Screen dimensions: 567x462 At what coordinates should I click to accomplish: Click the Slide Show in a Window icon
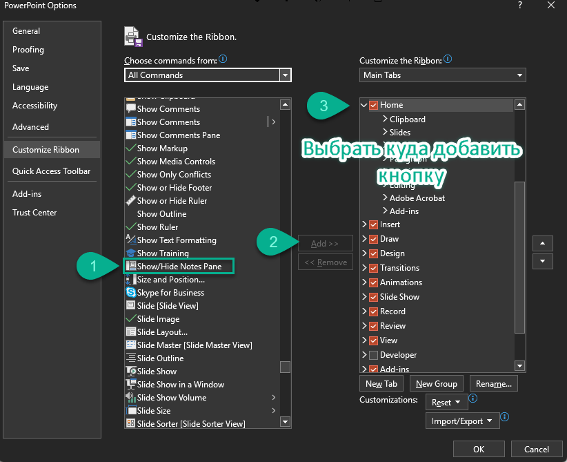(130, 384)
